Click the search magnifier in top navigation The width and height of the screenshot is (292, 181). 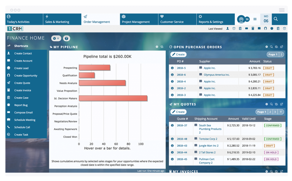(x=276, y=19)
